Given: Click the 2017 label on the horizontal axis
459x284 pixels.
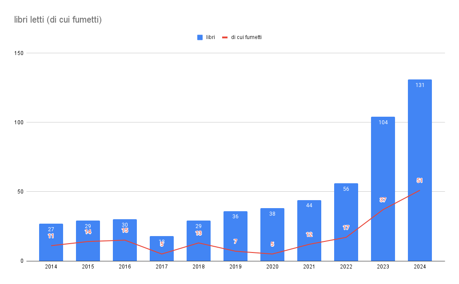Looking at the screenshot, I should [162, 267].
